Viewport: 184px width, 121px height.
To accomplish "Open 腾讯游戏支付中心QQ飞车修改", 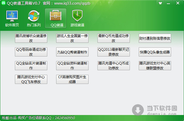I will click(x=31, y=79).
